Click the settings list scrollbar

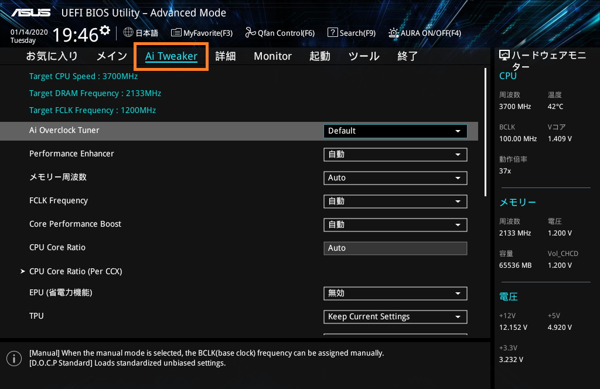click(x=485, y=132)
